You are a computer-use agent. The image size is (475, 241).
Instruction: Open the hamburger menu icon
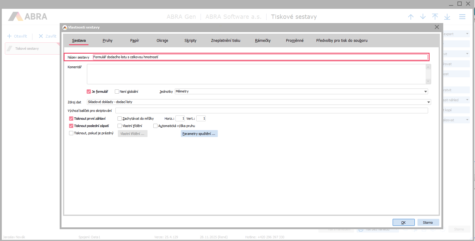(x=462, y=17)
